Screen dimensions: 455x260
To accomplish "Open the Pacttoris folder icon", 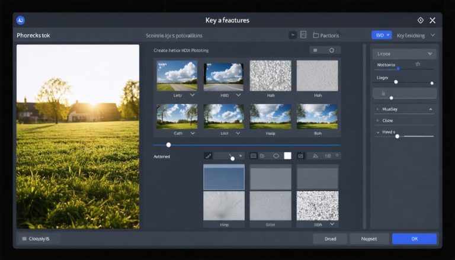I will click(316, 36).
